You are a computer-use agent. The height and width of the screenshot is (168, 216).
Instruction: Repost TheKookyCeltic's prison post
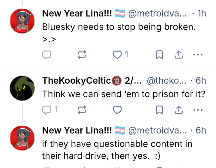coord(82,110)
